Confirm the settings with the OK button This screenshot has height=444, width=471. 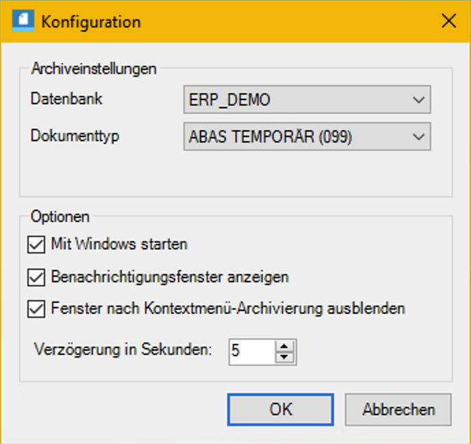click(281, 410)
